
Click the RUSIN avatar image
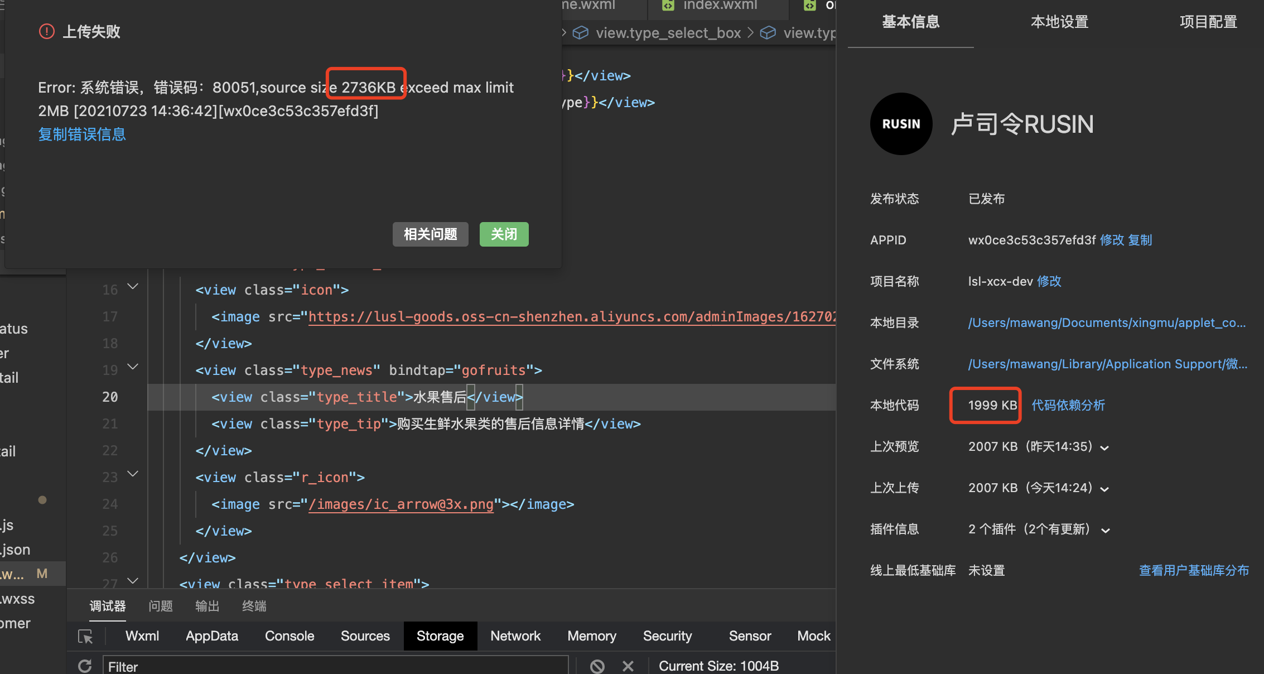point(901,124)
